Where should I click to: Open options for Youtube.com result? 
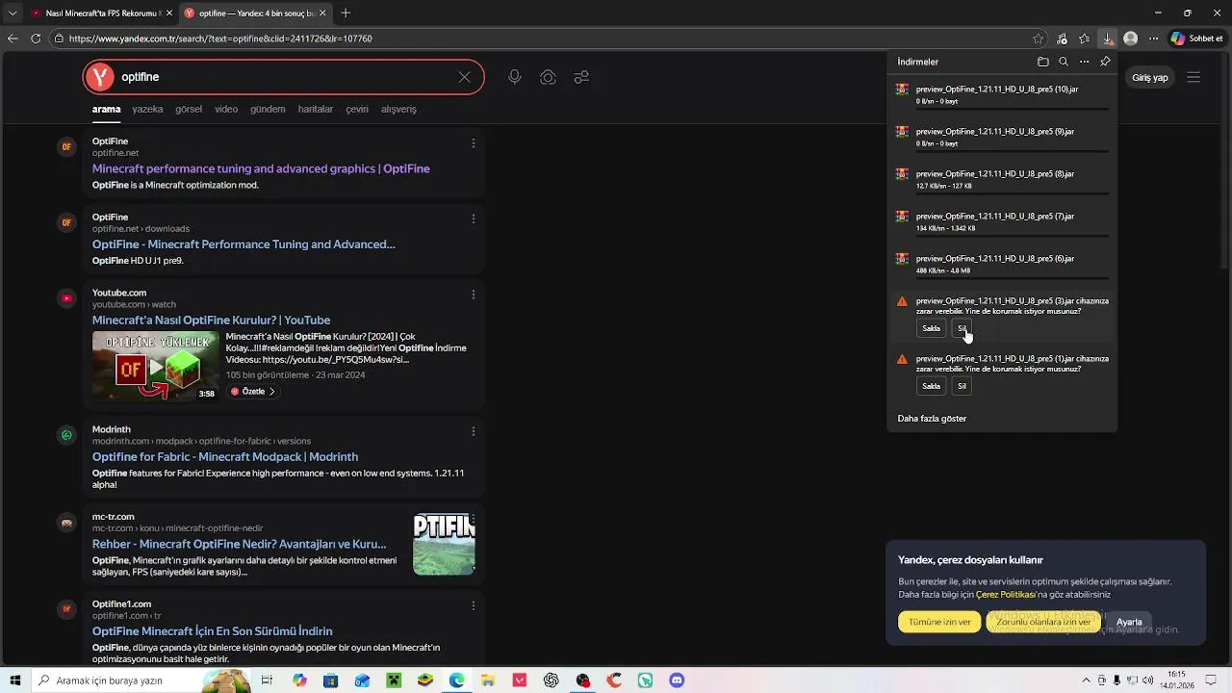pos(473,295)
